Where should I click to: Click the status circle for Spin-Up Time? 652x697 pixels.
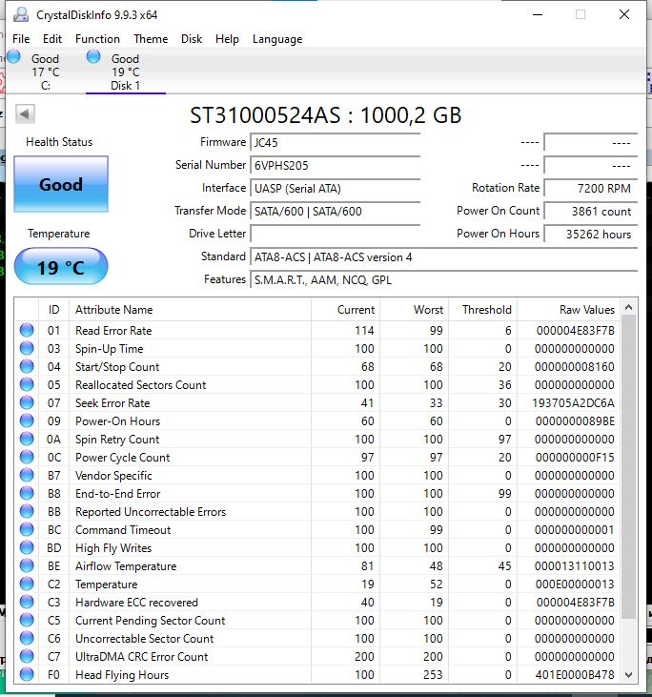[x=27, y=349]
